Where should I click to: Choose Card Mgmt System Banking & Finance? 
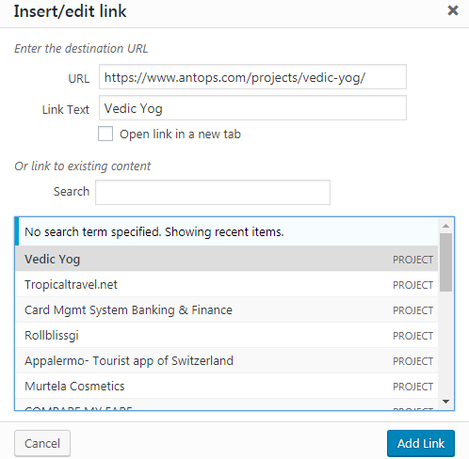tap(227, 309)
